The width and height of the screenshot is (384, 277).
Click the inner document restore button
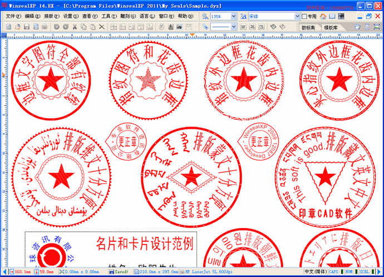click(x=368, y=16)
